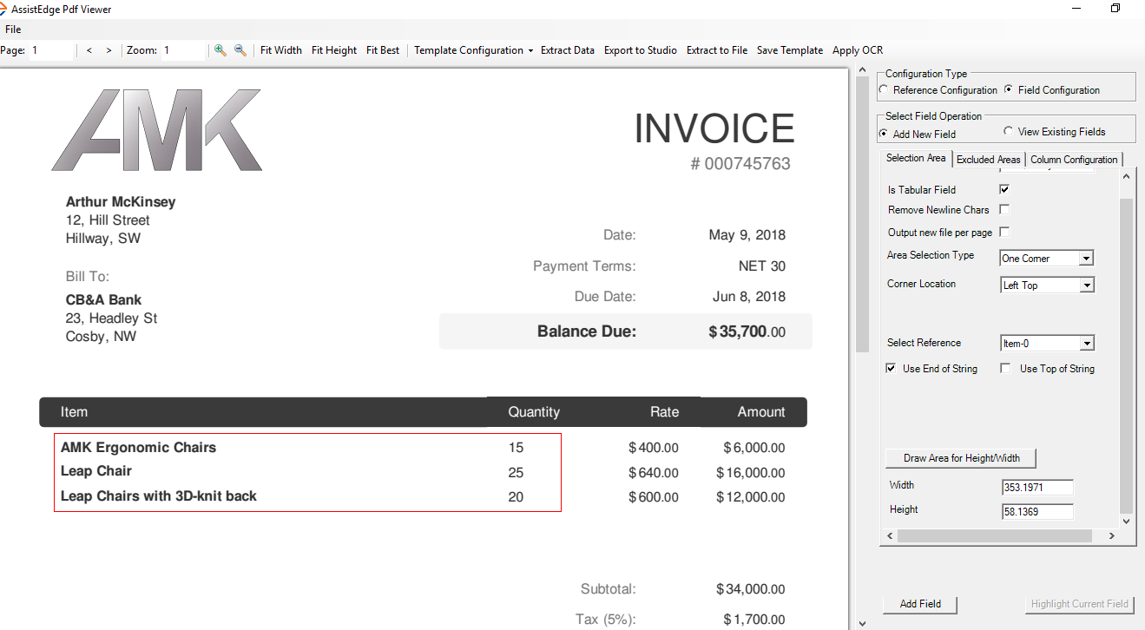The width and height of the screenshot is (1145, 630).
Task: Click Subtotal value $34,000.00
Action: coord(751,589)
